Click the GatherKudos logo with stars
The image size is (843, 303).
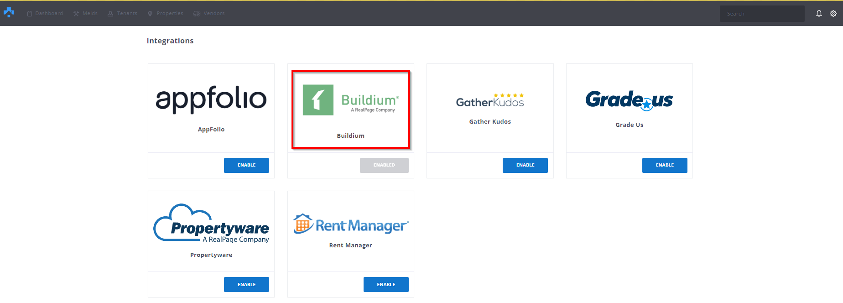tap(490, 100)
